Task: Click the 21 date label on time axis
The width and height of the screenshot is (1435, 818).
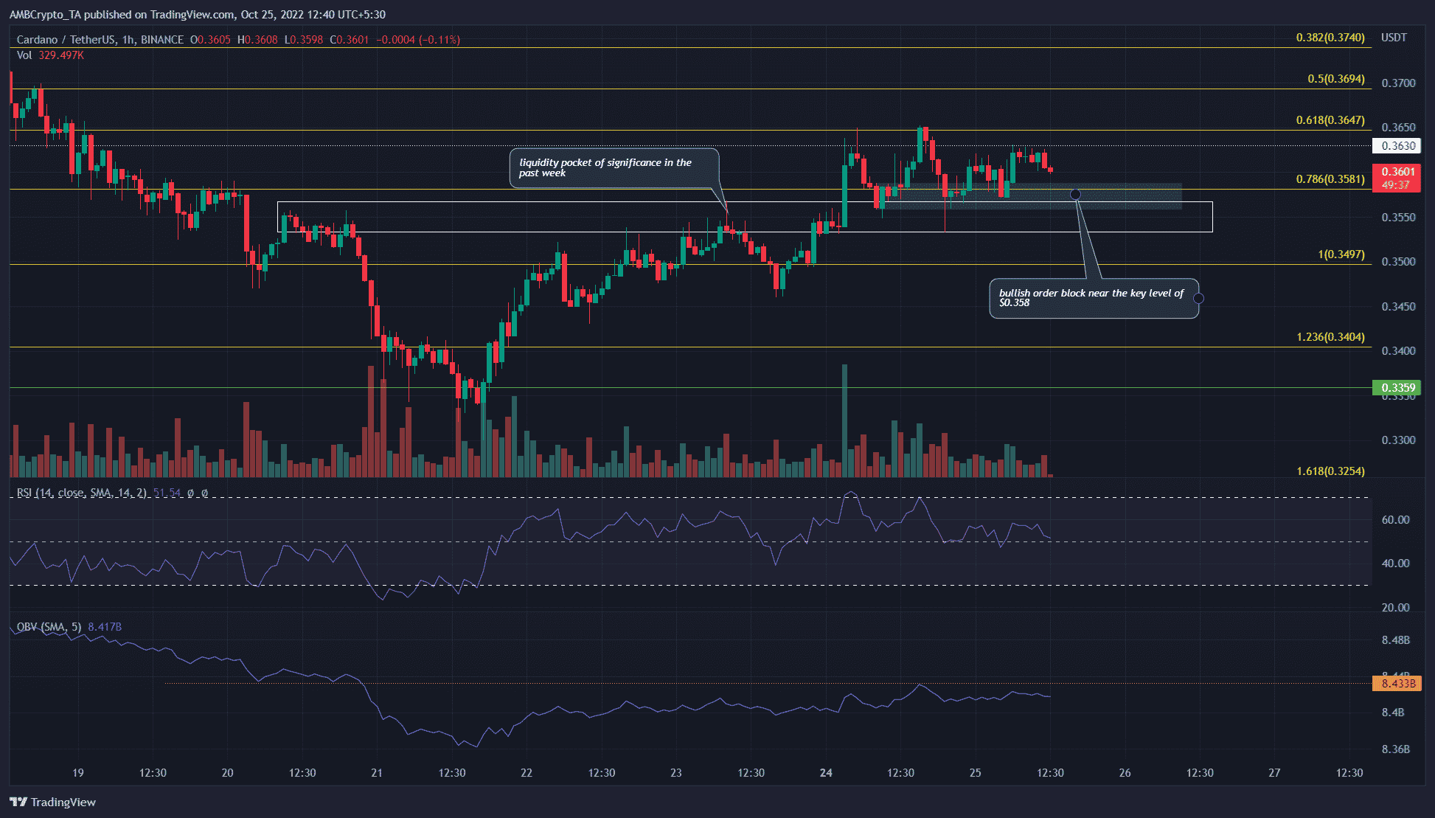Action: click(x=377, y=773)
